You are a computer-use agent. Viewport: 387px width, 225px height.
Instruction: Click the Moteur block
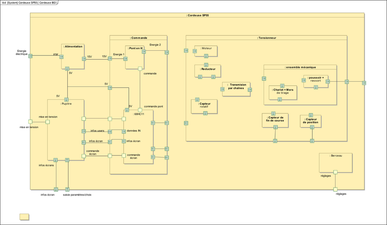tap(206, 49)
